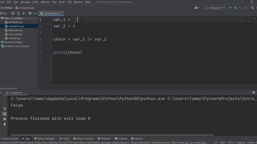Screen dimensions: 257x144
Task: Open arithmetic.py in project tree
Action: click(15, 22)
